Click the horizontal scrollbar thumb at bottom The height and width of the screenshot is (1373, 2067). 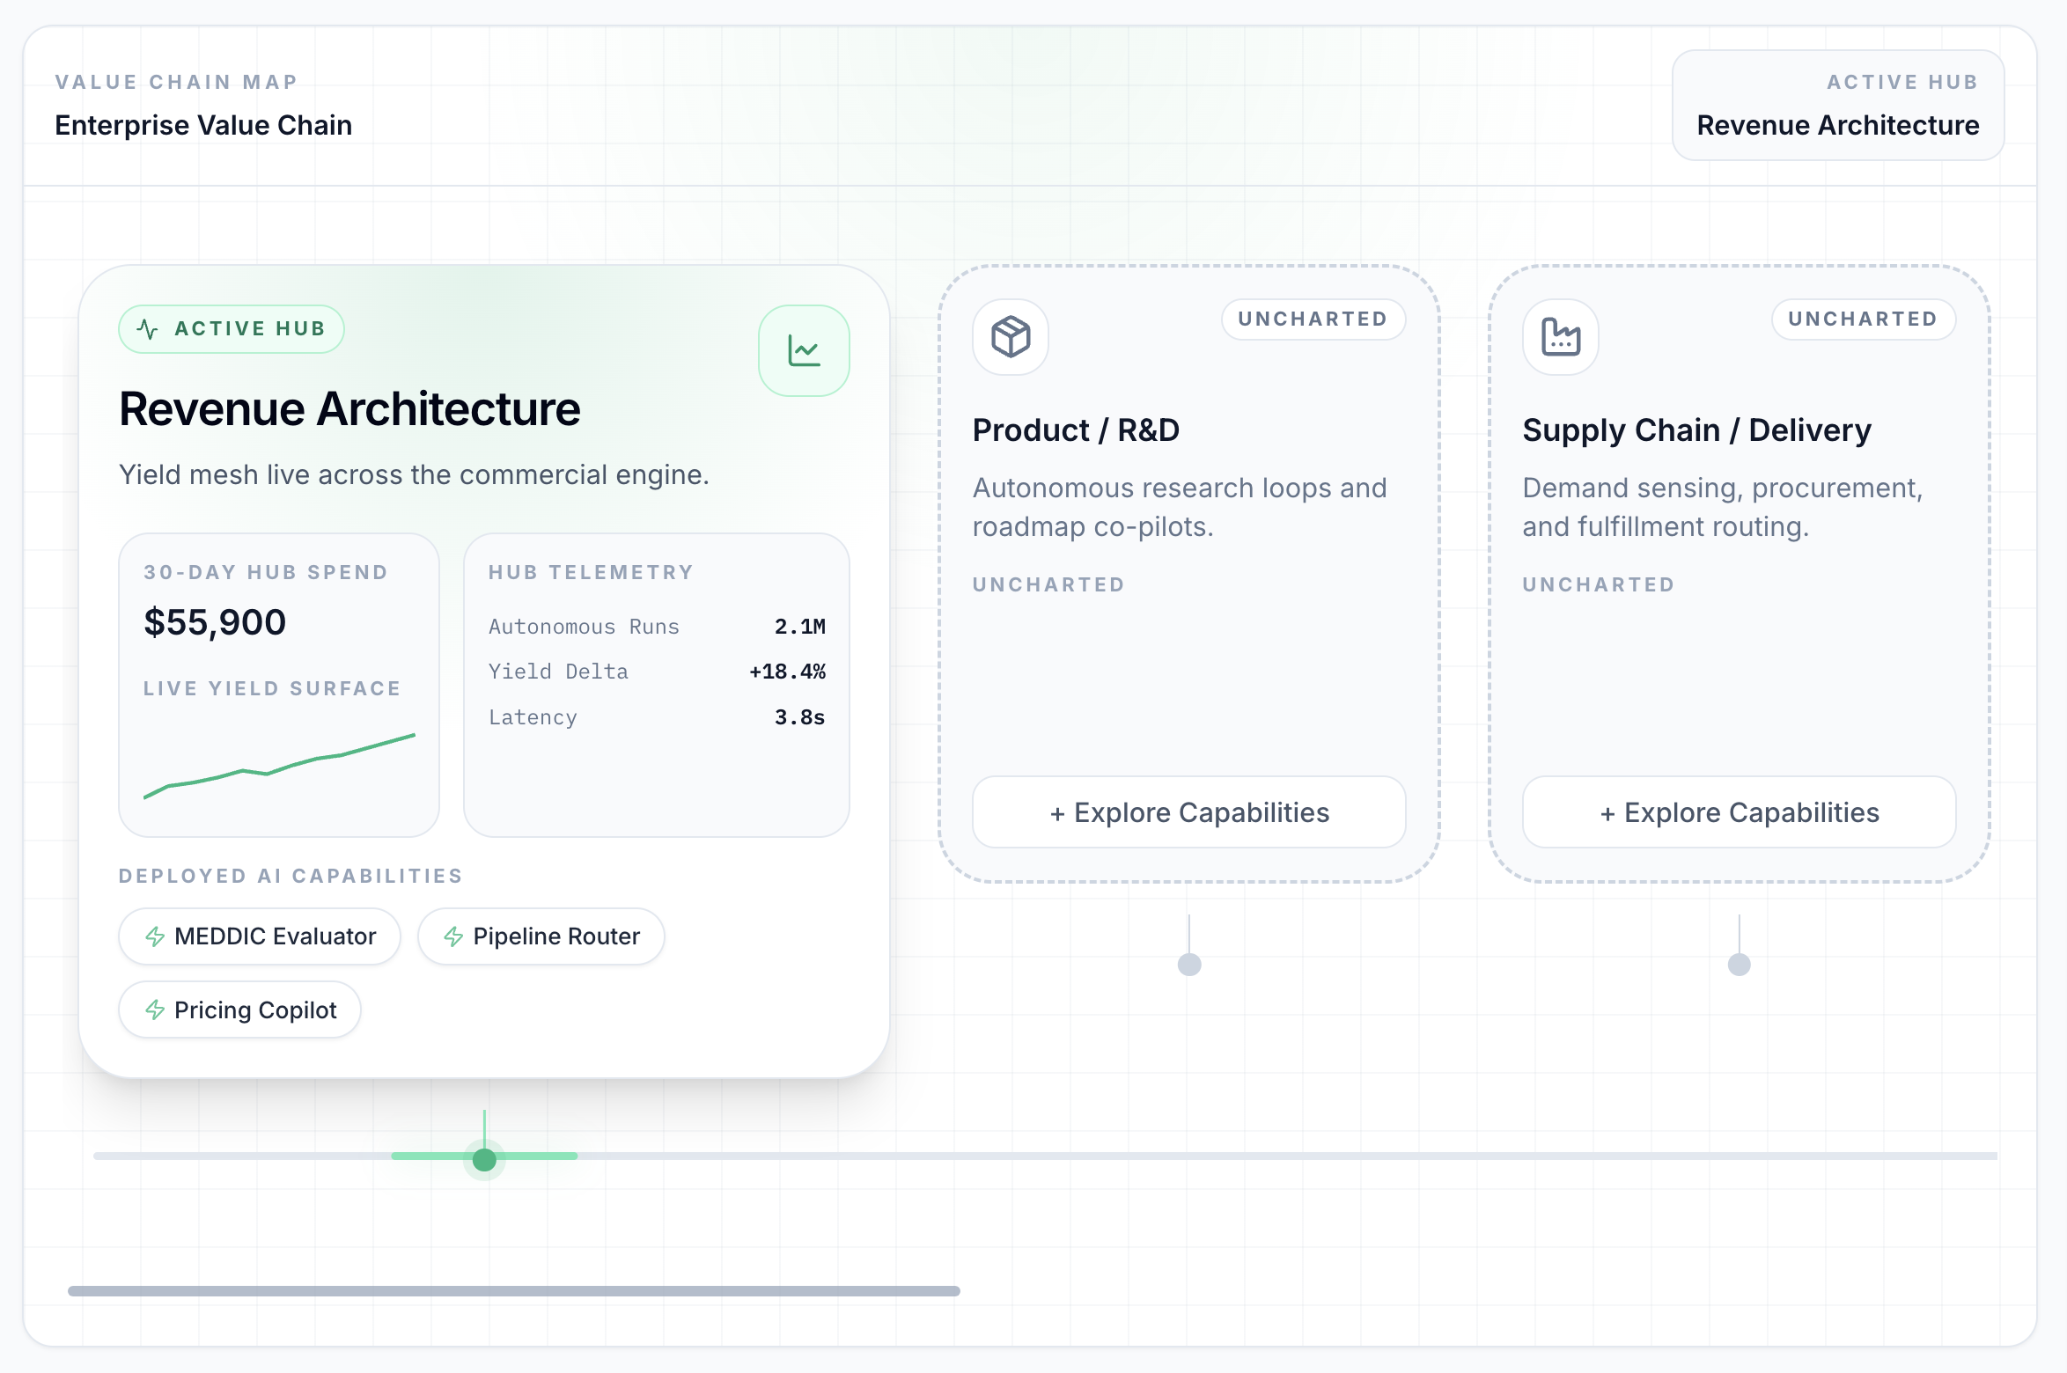pyautogui.click(x=514, y=1290)
